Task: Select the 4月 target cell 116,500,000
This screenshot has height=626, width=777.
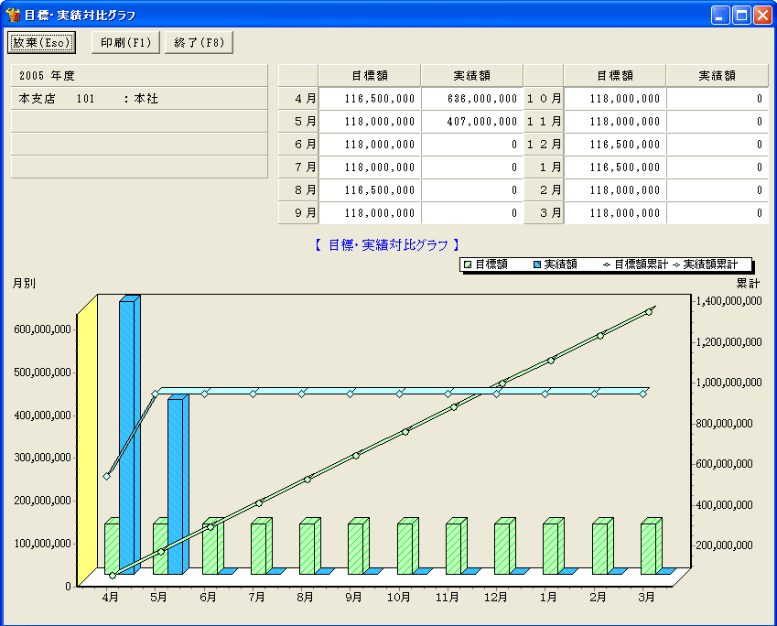Action: pos(370,99)
